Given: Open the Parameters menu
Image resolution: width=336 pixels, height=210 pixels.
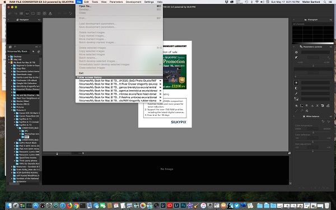Looking at the screenshot, I should pos(116,2).
